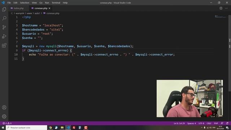Click Ln 9, Col 29 cursor position

point(179,123)
